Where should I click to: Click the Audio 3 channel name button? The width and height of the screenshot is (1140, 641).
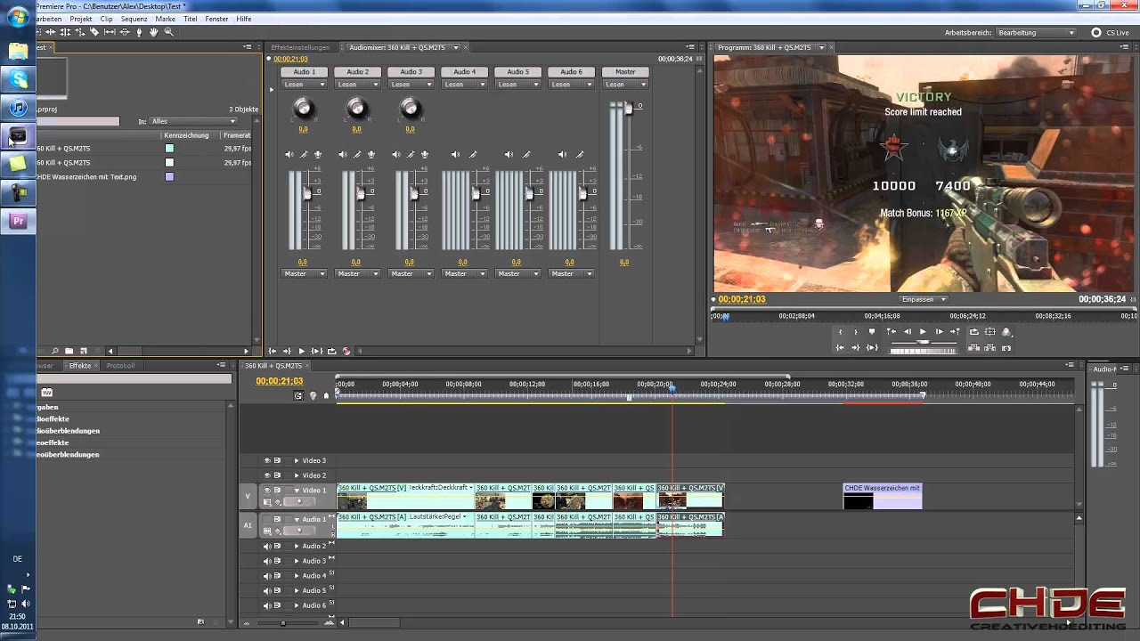point(411,72)
